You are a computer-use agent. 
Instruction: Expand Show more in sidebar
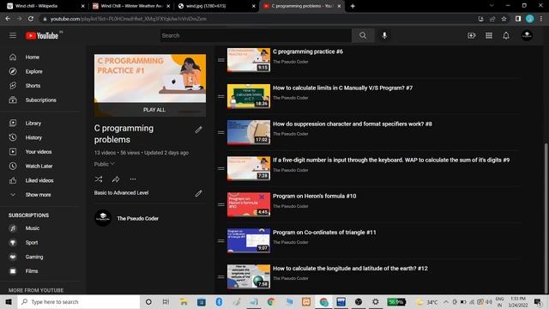[x=38, y=195]
